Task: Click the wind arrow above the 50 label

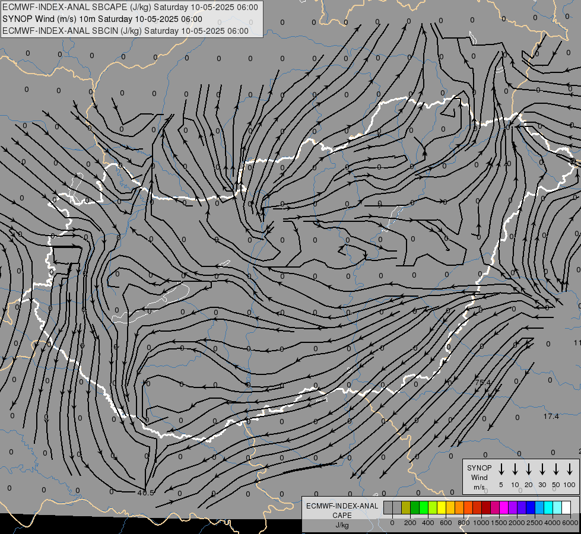Action: [556, 469]
